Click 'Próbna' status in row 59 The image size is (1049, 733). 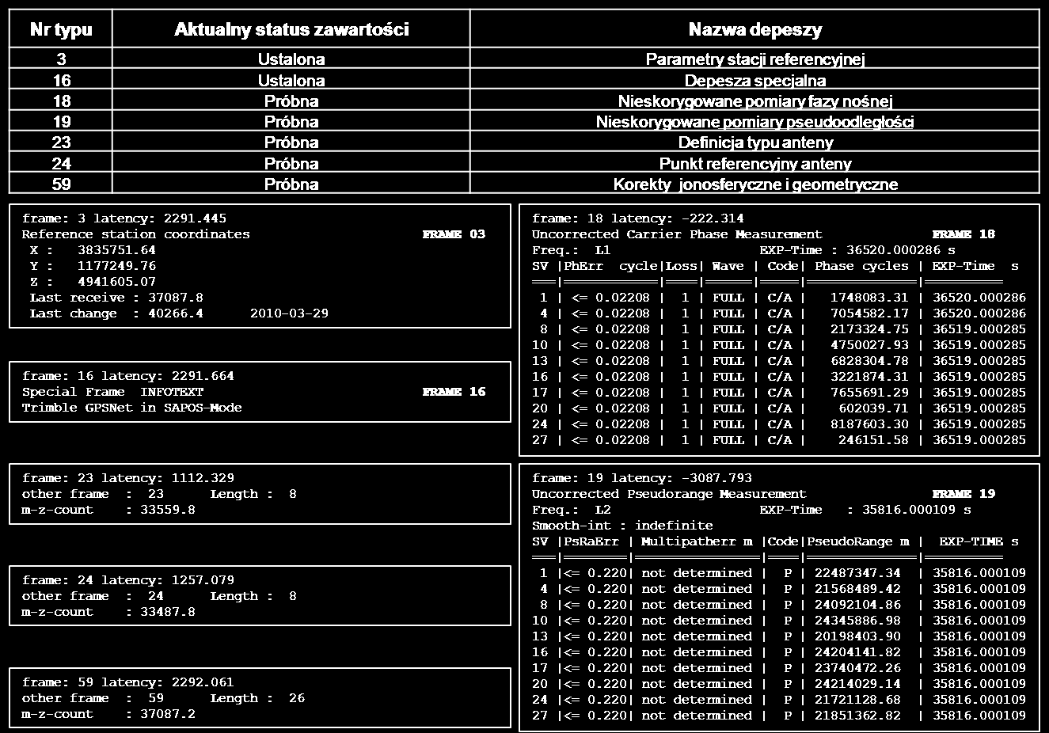click(291, 184)
